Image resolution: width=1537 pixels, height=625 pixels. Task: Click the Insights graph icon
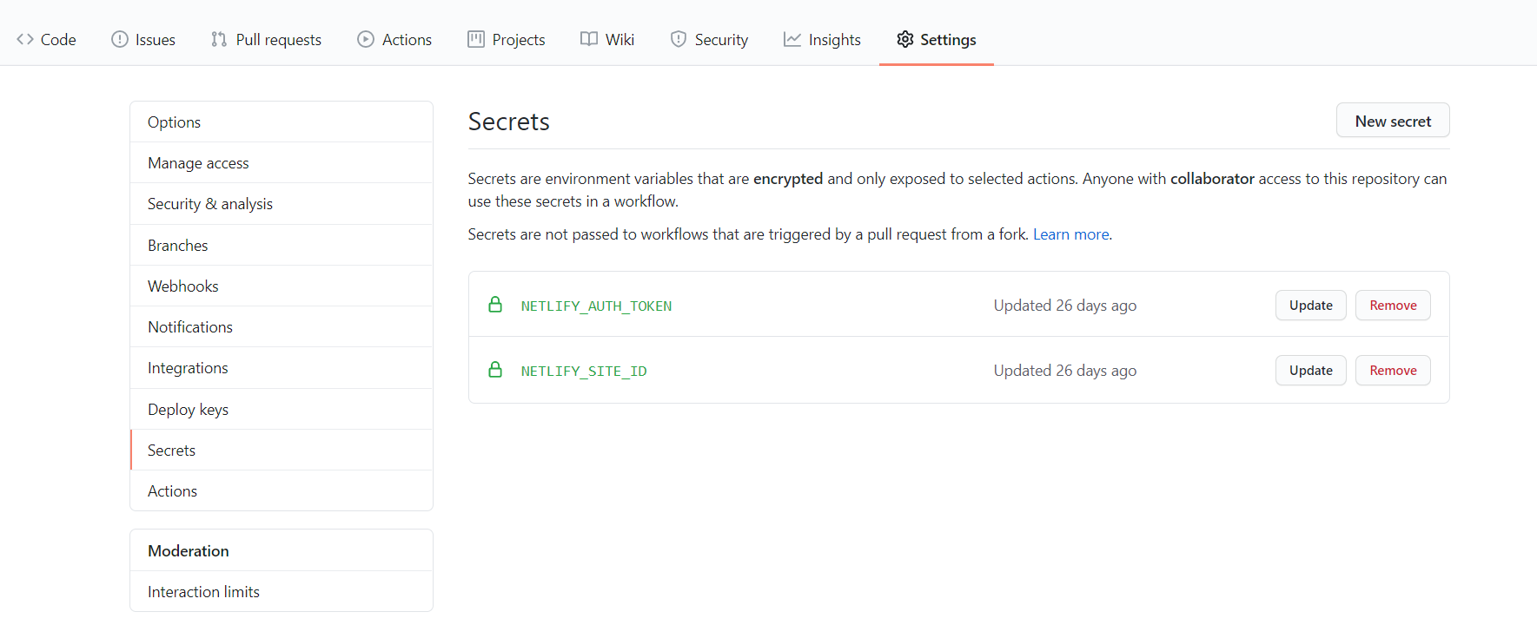792,39
